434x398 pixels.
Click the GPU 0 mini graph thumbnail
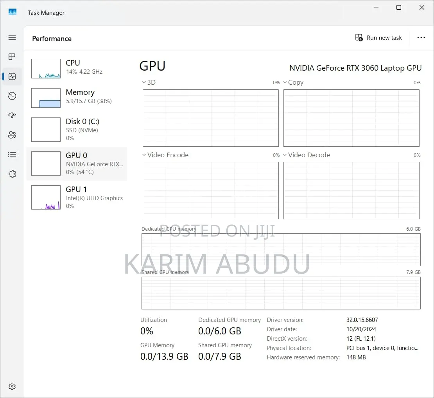(46, 163)
